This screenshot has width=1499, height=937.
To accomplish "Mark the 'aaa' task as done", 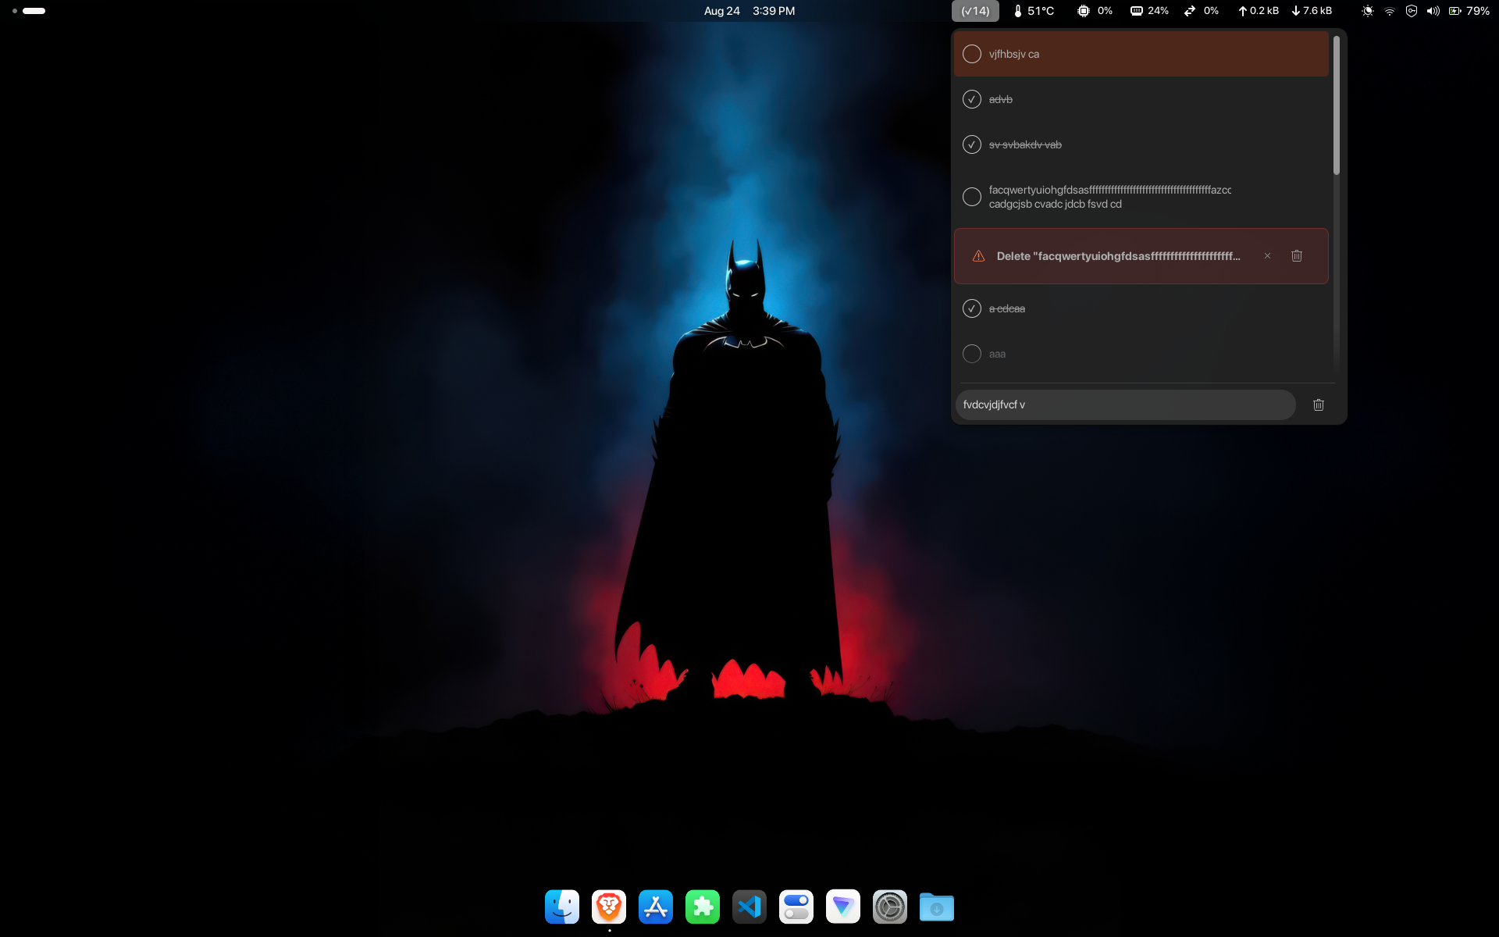I will 972,354.
